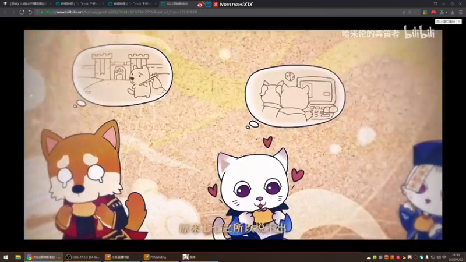Viewport: 466px width, 262px height.
Task: Open File Explorer from the taskbar
Action: [18, 257]
